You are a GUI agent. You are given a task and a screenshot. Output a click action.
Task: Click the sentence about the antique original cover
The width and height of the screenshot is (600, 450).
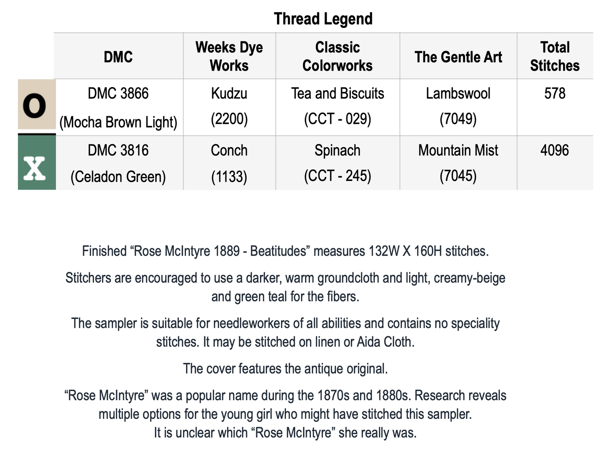[285, 369]
